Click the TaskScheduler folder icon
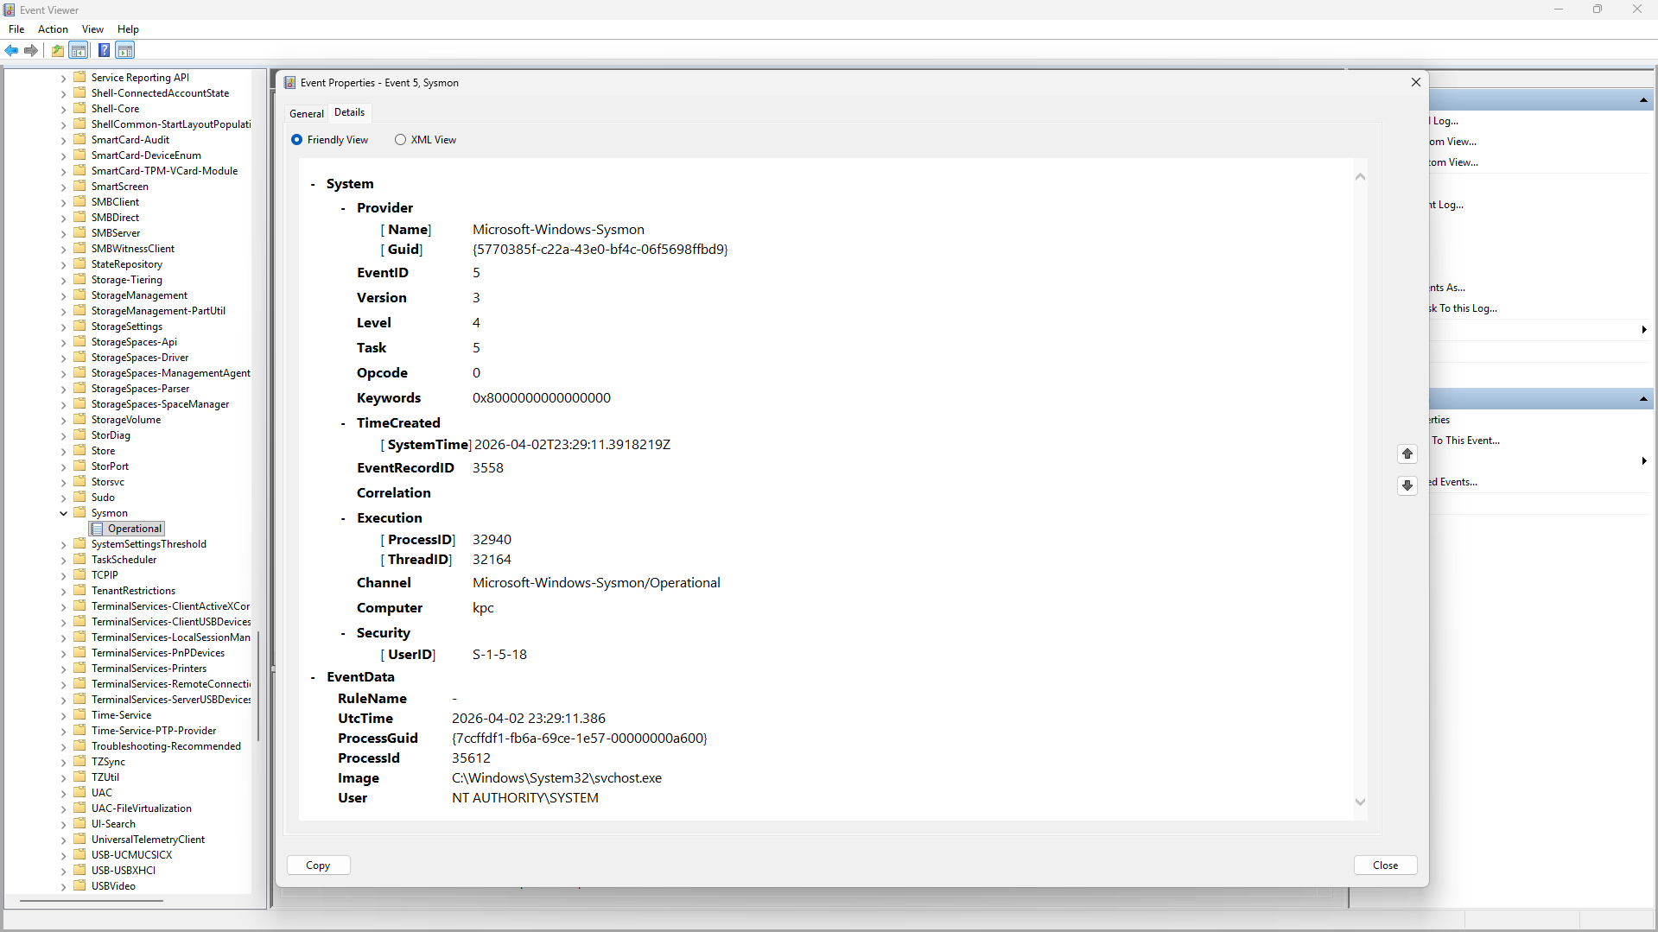1658x932 pixels. [80, 559]
